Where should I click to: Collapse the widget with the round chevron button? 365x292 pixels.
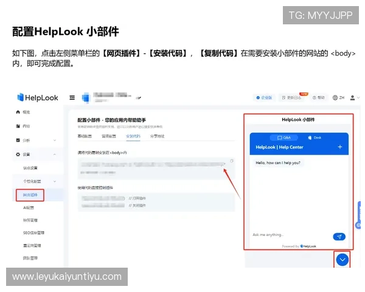click(x=342, y=260)
